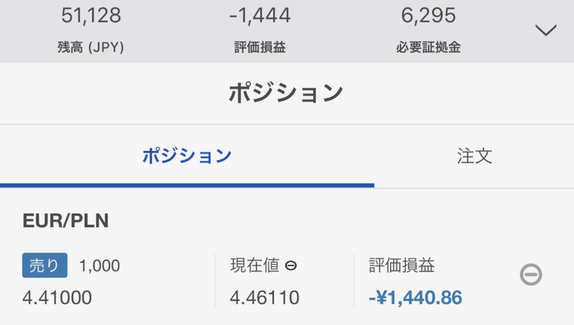Tap the 残高 (JPY) label
Screen dimensions: 574x325
91,47
